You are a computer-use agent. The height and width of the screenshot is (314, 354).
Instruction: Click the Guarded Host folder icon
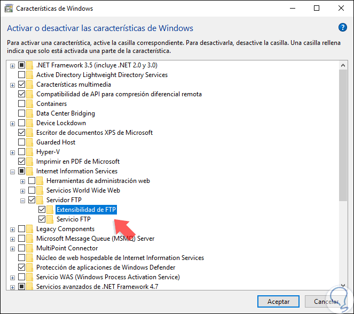[x=30, y=142]
